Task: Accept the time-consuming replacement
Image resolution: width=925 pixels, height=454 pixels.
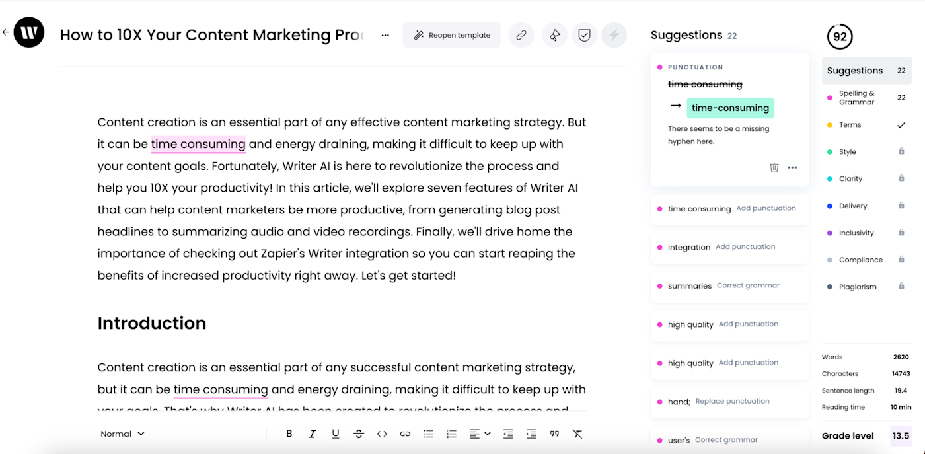Action: click(x=730, y=108)
